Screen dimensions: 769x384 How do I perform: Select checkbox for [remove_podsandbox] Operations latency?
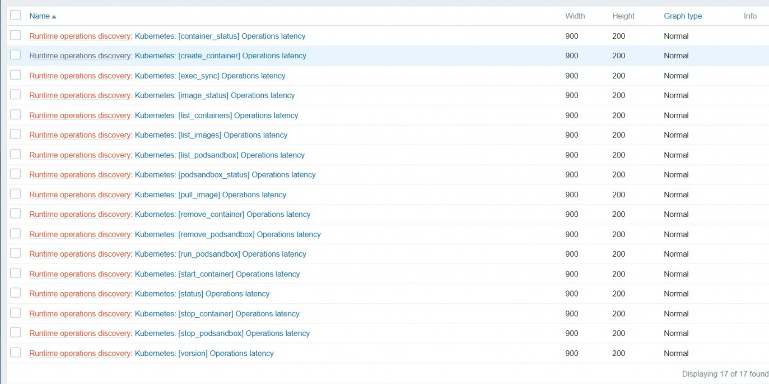point(16,234)
